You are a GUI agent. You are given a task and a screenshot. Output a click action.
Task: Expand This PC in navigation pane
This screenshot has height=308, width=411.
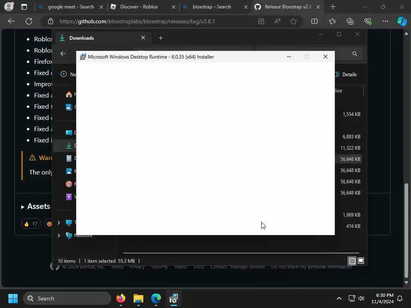coord(59,223)
